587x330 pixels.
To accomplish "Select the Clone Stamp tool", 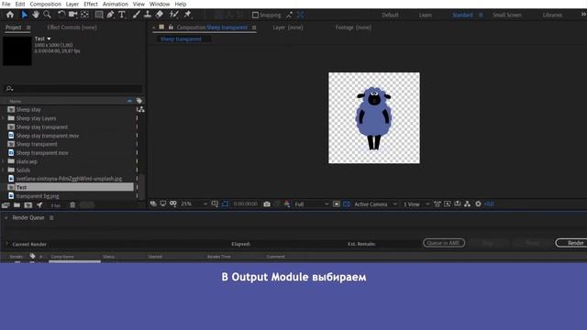I will (x=148, y=15).
